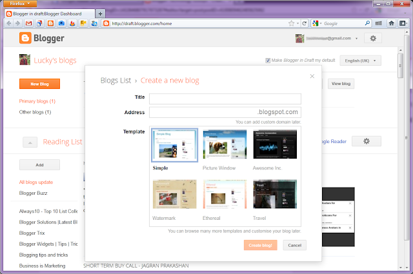Open Always10 - Top 10 List feed
This screenshot has width=413, height=274.
click(48, 211)
